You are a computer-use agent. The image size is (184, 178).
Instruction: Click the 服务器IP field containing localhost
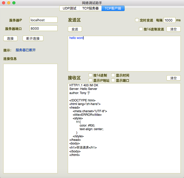pyautogui.click(x=43, y=20)
